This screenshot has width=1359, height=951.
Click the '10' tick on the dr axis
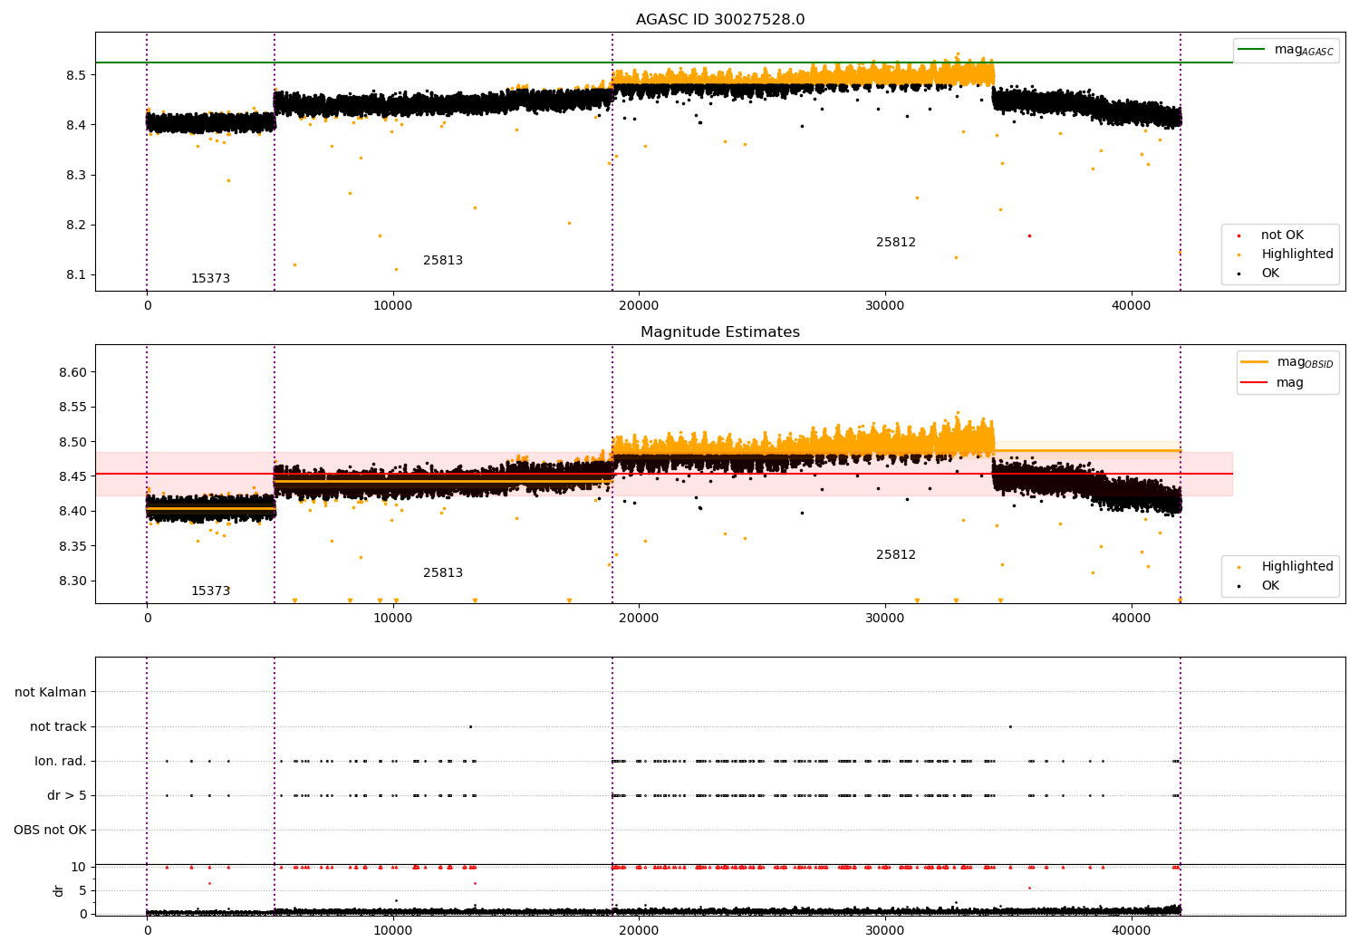point(79,868)
